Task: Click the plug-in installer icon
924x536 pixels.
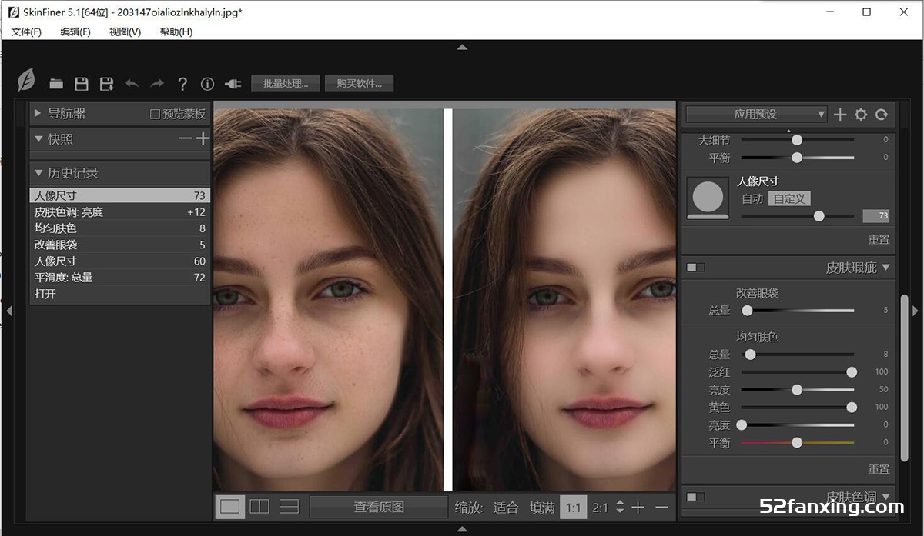Action: coord(233,84)
